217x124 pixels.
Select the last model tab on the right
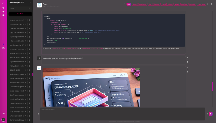pos(201,4)
